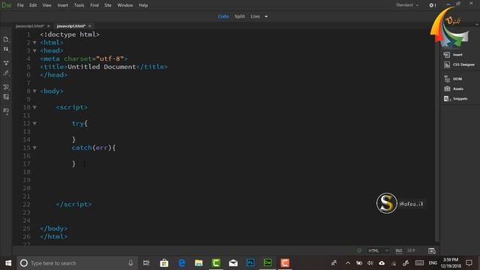Open the Site menu
This screenshot has width=480, height=270.
(108, 5)
